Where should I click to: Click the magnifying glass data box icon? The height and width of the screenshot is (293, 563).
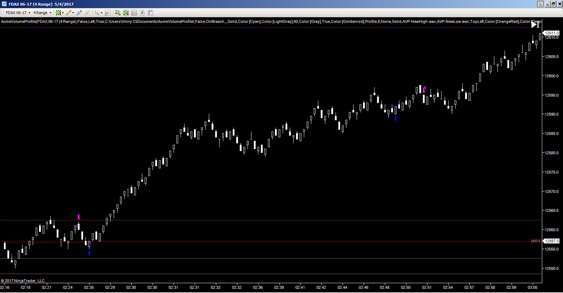[x=108, y=13]
